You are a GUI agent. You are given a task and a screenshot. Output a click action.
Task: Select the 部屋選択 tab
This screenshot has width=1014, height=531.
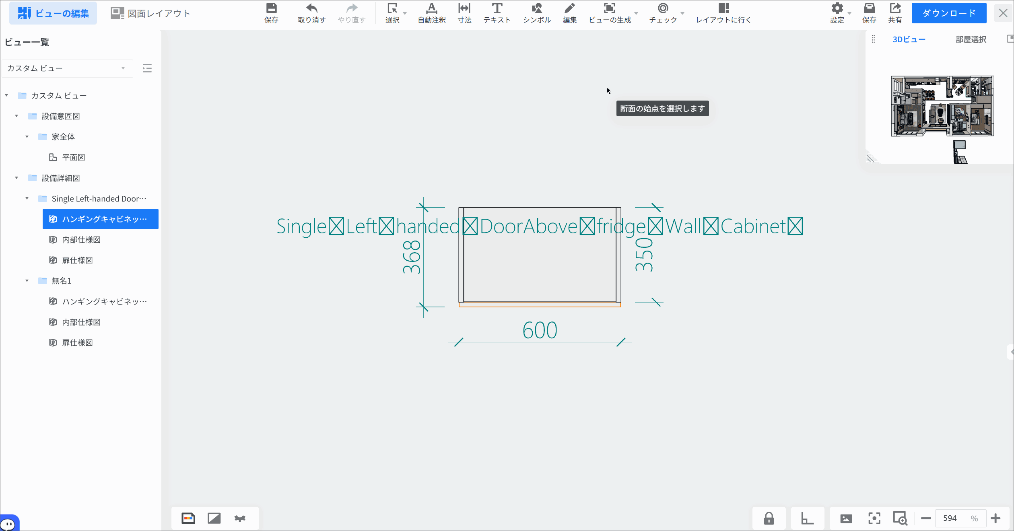971,39
